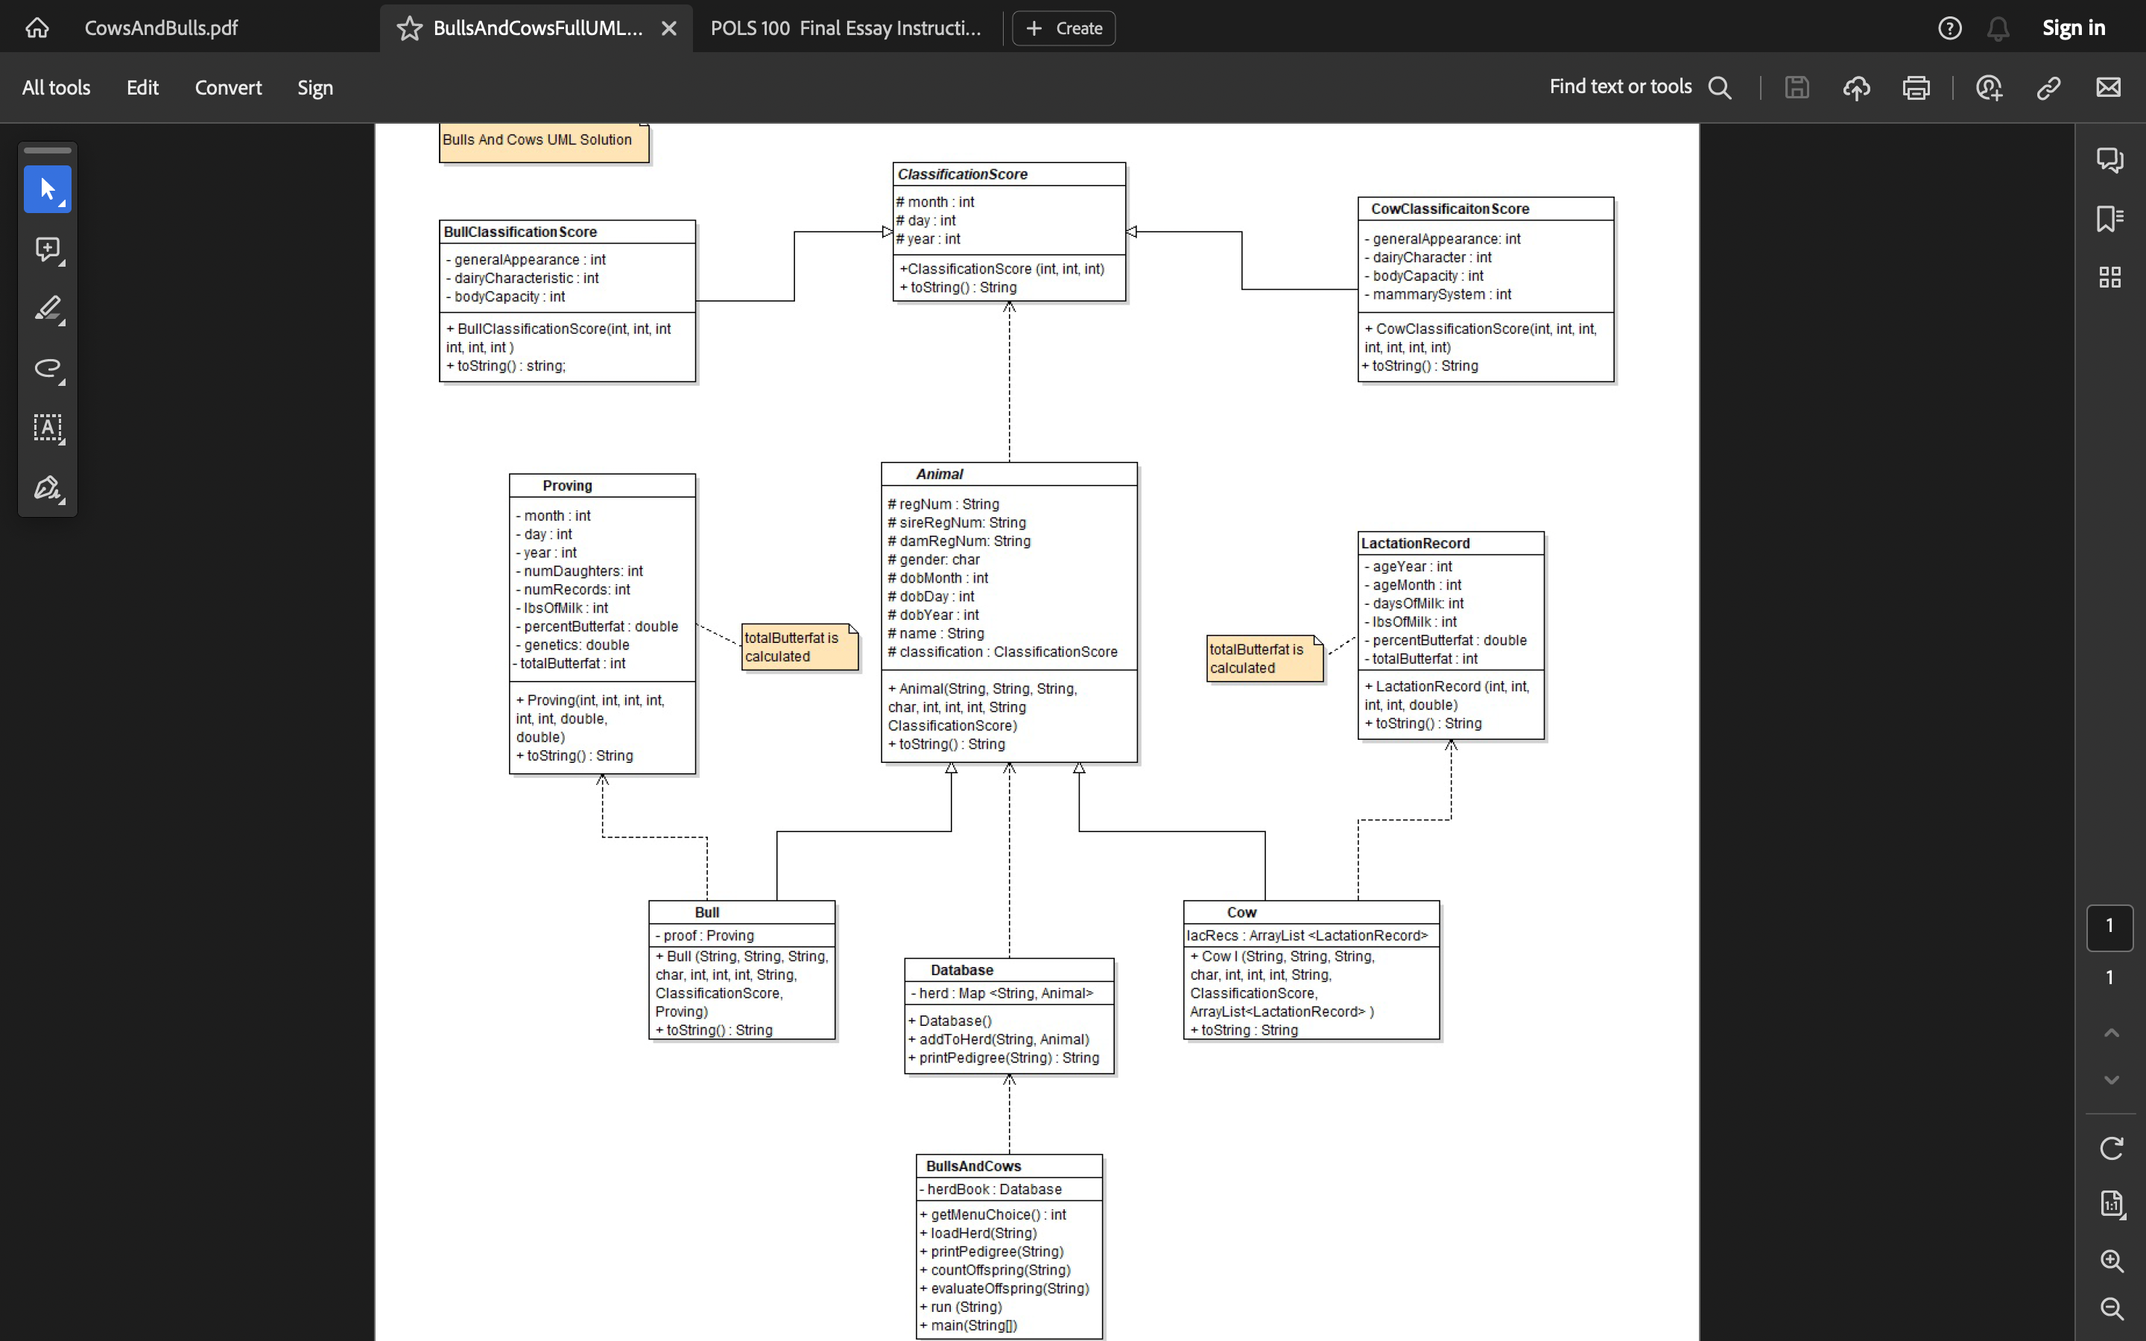
Task: Select the selection arrow tool
Action: coord(47,189)
